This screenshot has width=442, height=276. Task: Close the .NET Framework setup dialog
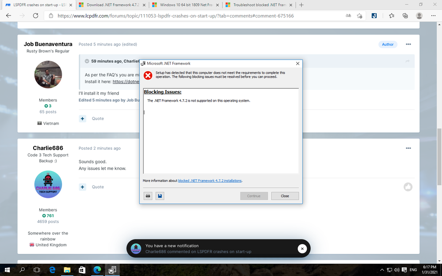285,196
